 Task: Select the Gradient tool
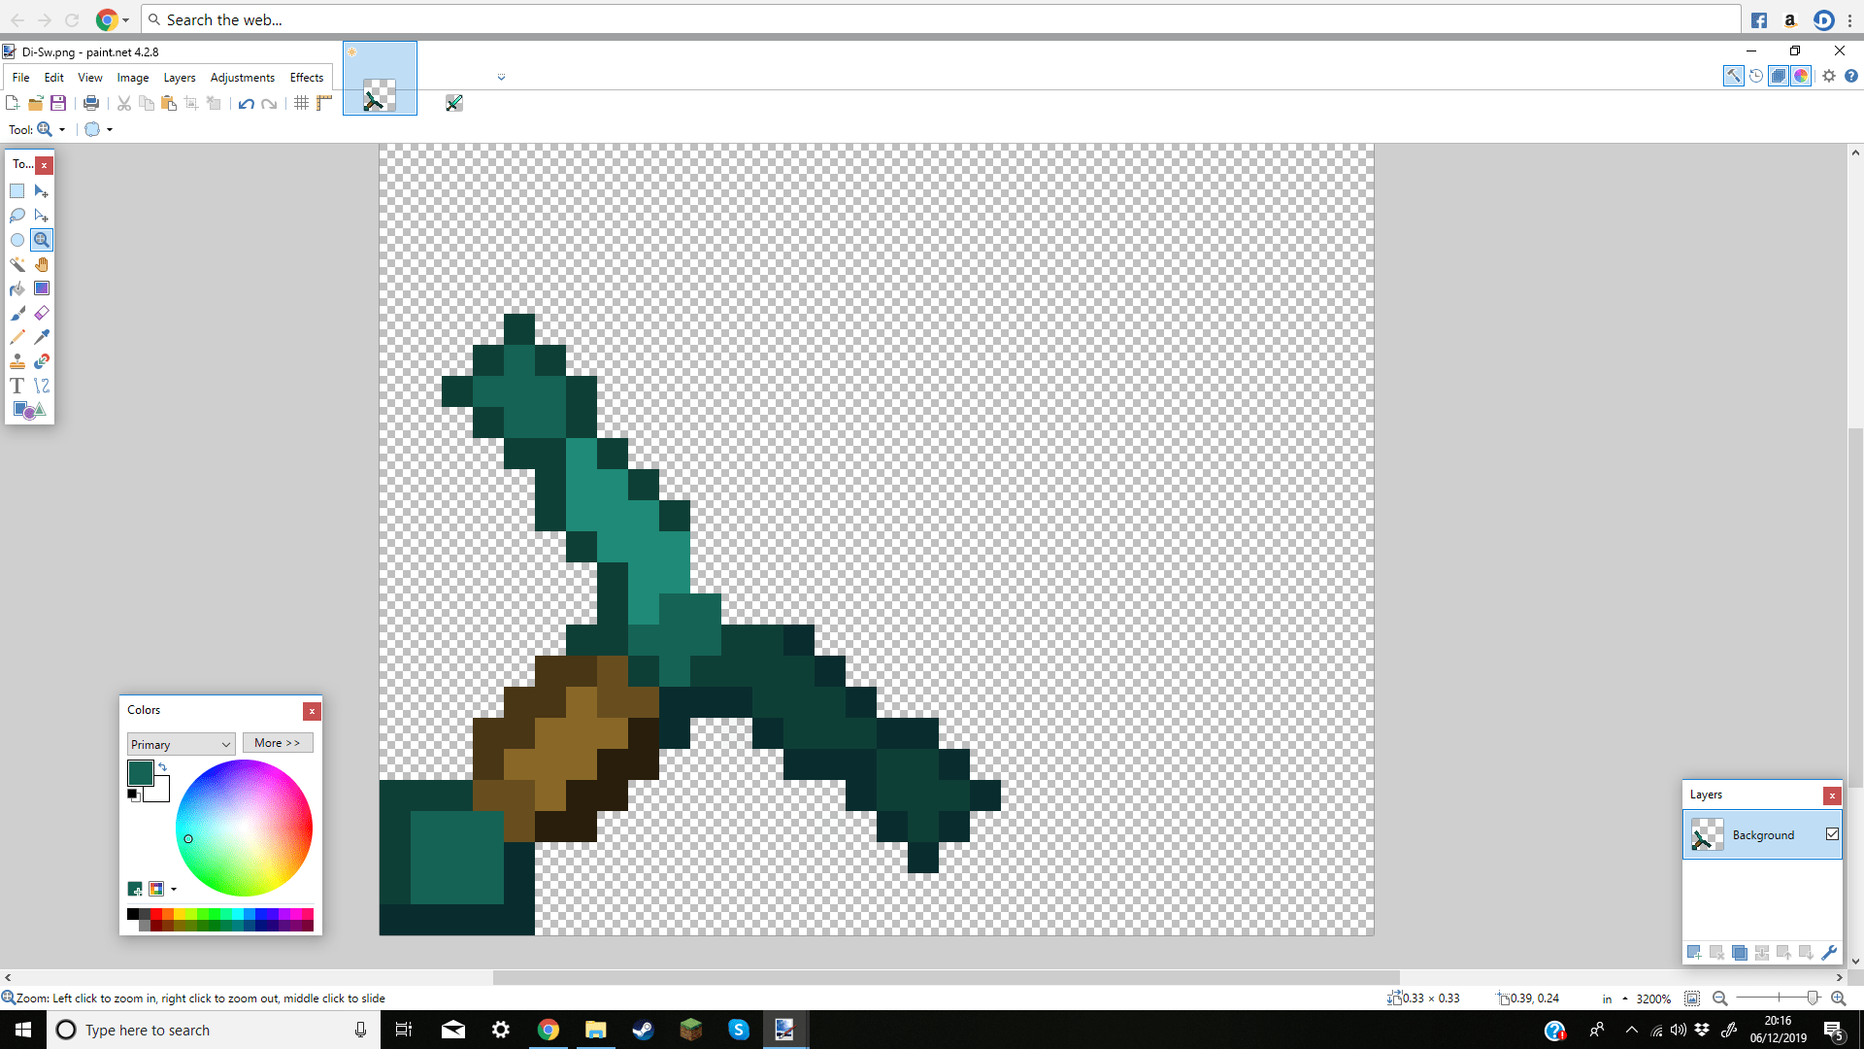click(x=41, y=288)
